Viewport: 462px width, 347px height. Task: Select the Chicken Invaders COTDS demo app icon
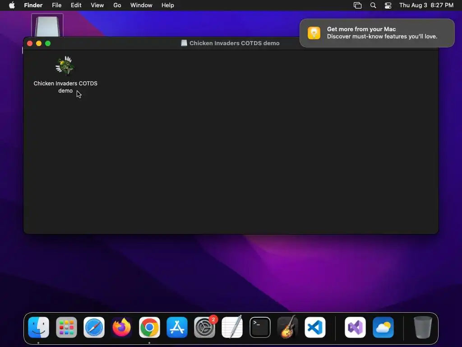point(65,66)
